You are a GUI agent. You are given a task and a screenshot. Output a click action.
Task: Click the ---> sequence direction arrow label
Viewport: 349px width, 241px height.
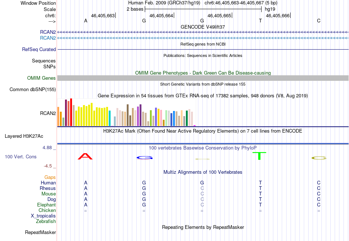coord(52,21)
